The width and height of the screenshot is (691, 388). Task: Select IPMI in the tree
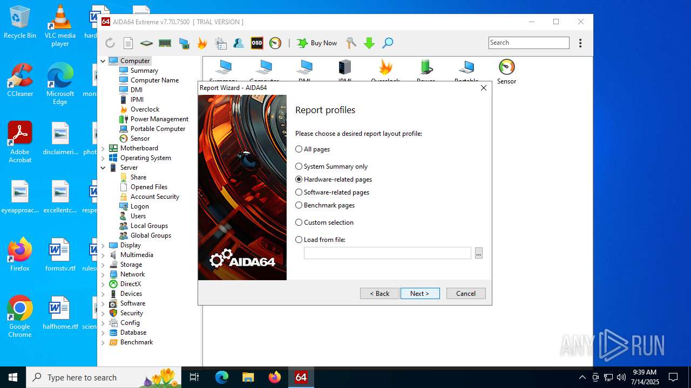(137, 100)
